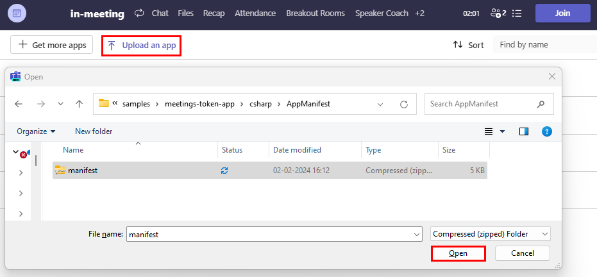The image size is (597, 277).
Task: Click the navigation pane scrollbar
Action: point(36,160)
